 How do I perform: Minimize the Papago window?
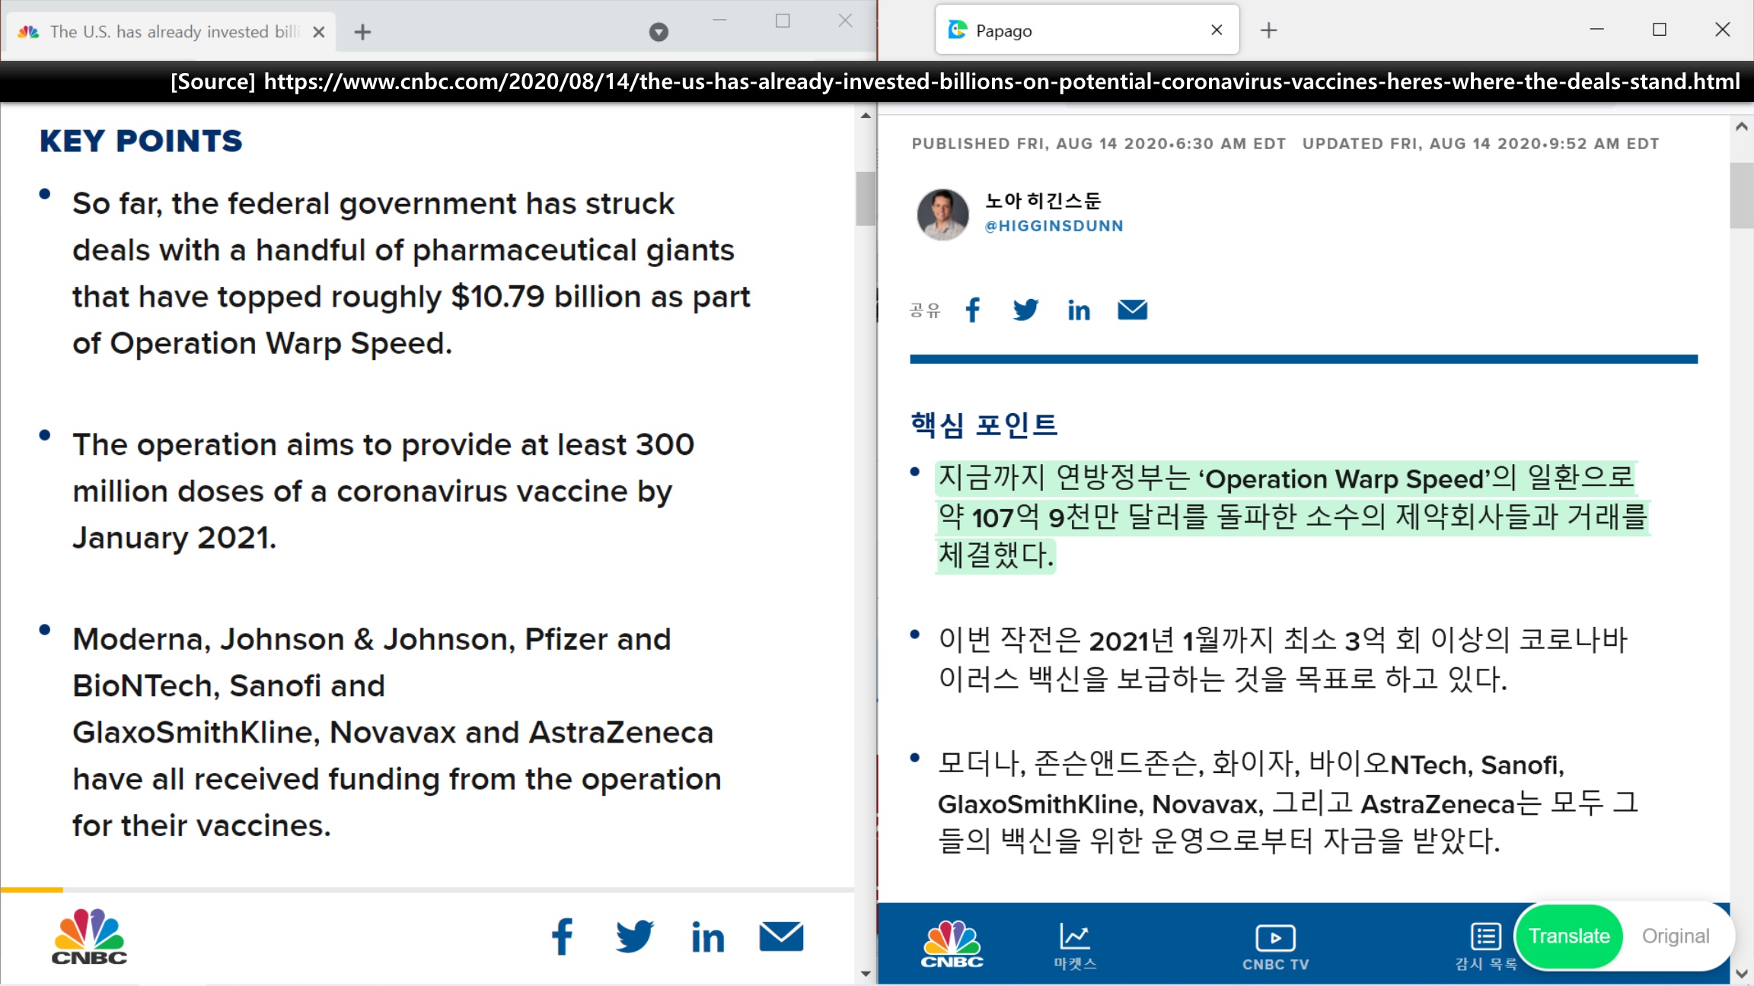click(x=1597, y=30)
